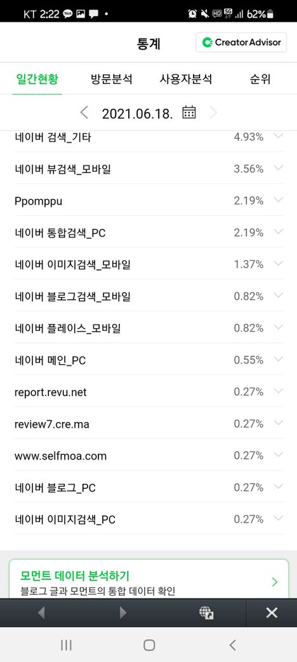Tap Android home button
This screenshot has height=662, width=297.
tap(149, 645)
